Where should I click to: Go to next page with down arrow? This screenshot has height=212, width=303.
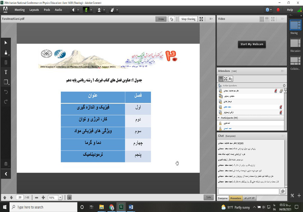[11, 197]
